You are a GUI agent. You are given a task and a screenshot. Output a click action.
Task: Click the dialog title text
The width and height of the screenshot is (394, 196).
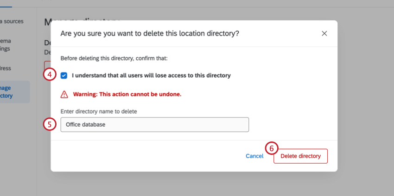(x=150, y=33)
